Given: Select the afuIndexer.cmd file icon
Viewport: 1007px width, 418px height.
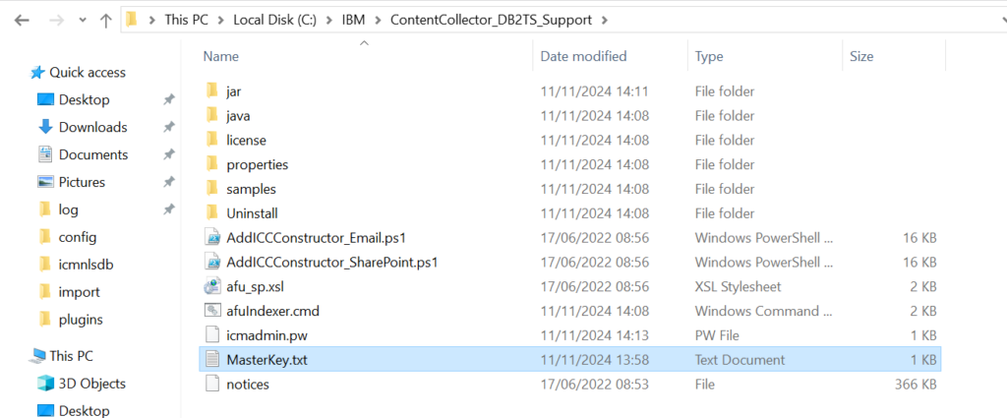Looking at the screenshot, I should (212, 311).
